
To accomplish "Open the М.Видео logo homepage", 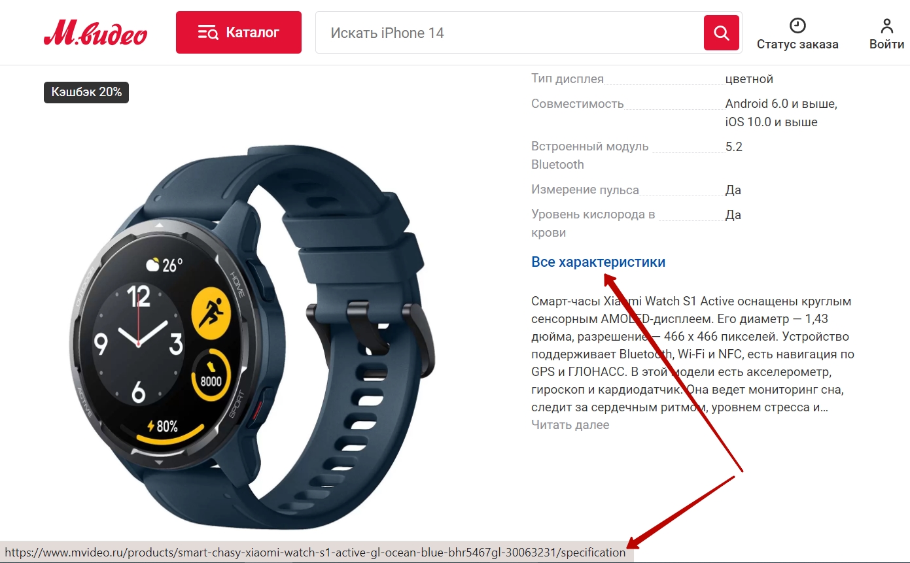I will click(96, 33).
